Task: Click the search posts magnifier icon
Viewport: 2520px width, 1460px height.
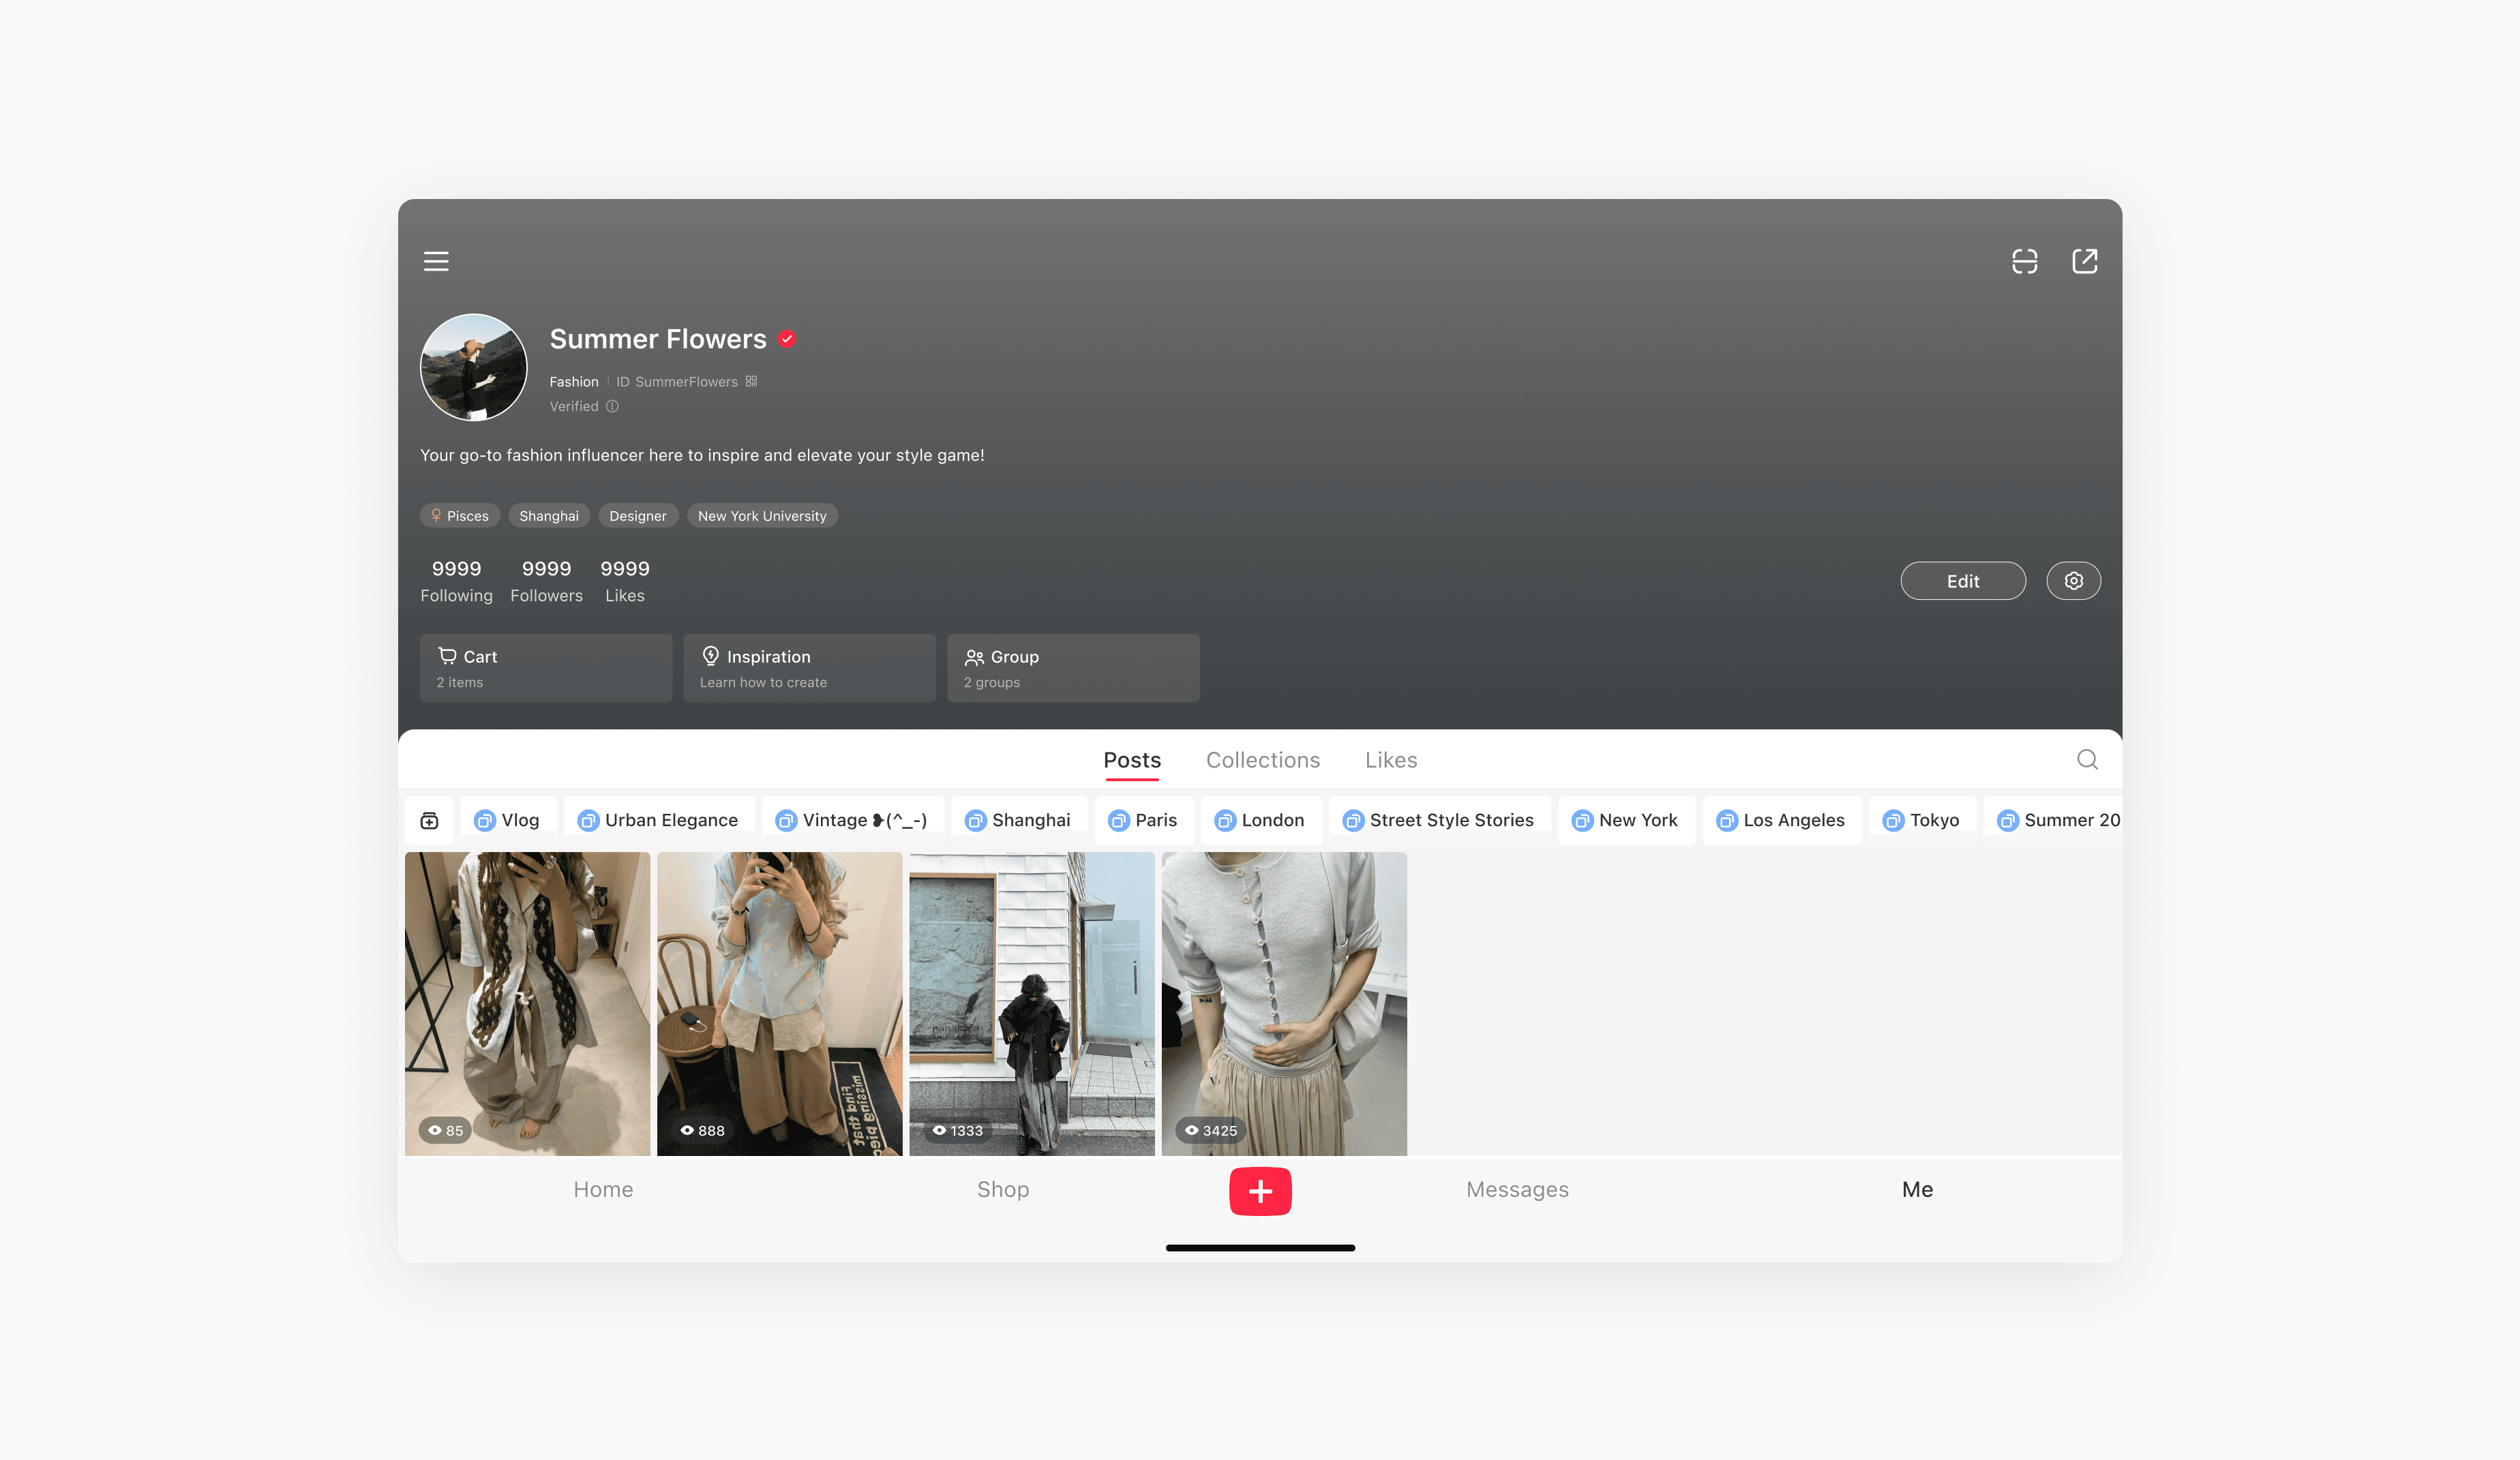Action: coord(2087,760)
